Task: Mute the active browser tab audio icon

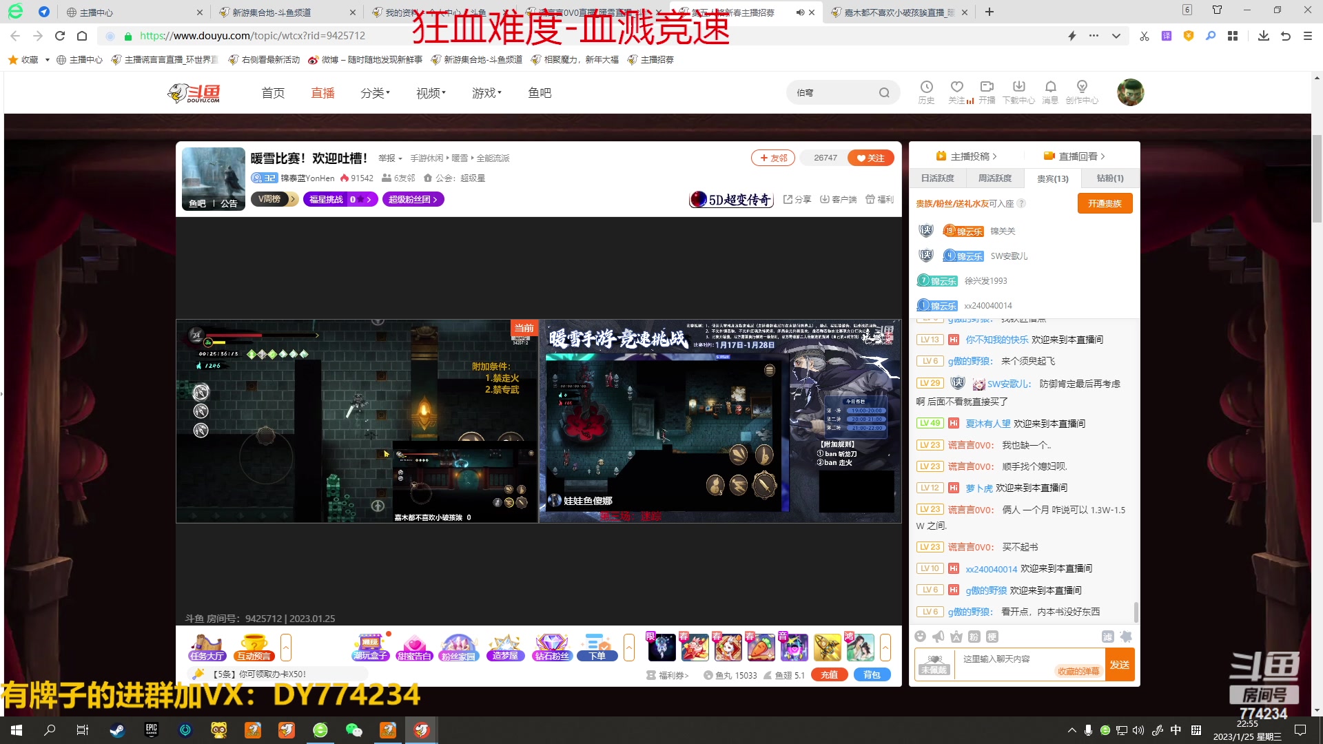Action: click(800, 12)
